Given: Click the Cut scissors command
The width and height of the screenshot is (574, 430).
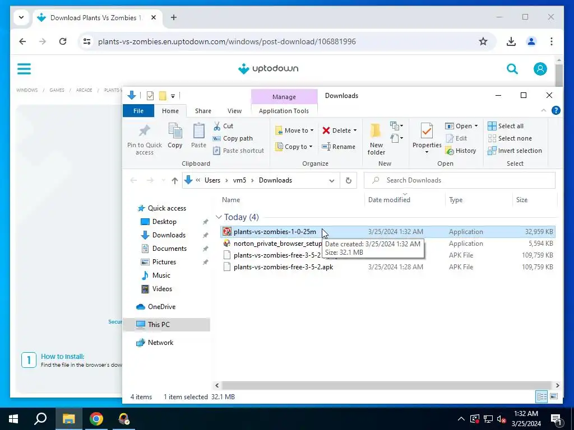Looking at the screenshot, I should pyautogui.click(x=223, y=126).
